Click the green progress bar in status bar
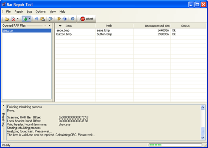The height and width of the screenshot is (148, 208). coord(175,145)
